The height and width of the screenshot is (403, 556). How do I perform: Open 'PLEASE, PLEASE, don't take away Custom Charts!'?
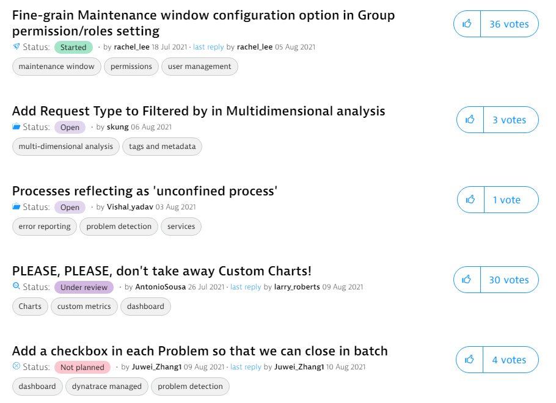[162, 271]
